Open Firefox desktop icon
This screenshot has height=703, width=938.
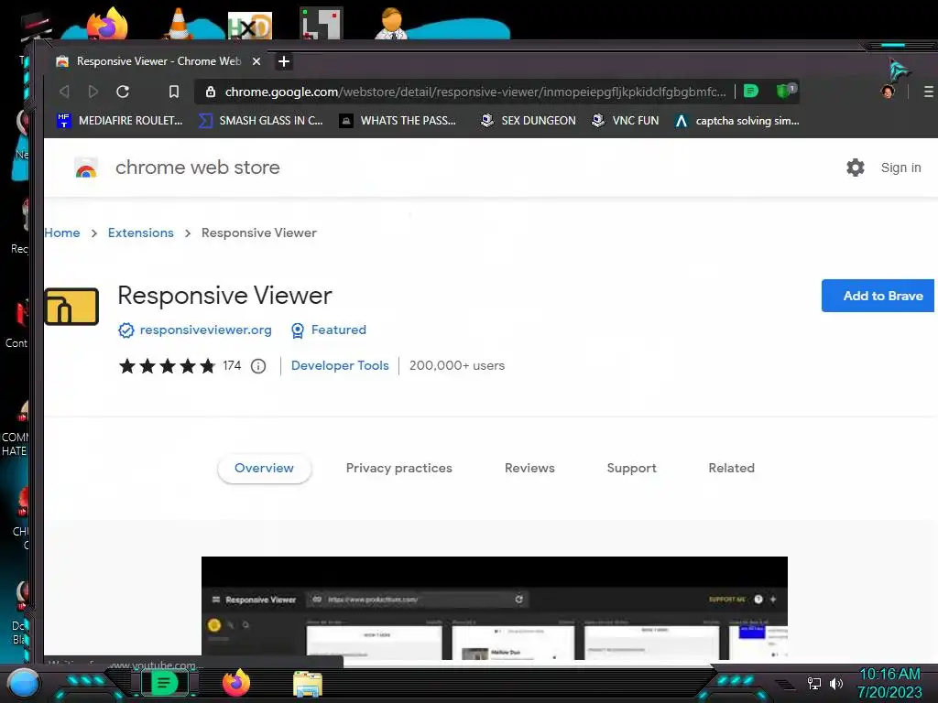tap(108, 24)
